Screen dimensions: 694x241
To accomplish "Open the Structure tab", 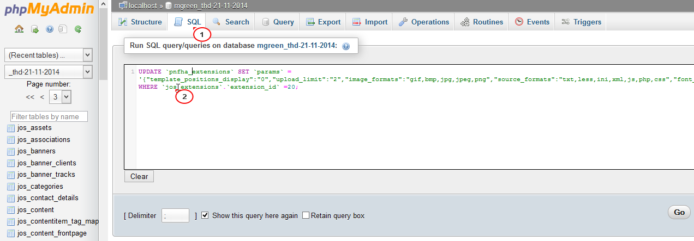I will pyautogui.click(x=140, y=22).
